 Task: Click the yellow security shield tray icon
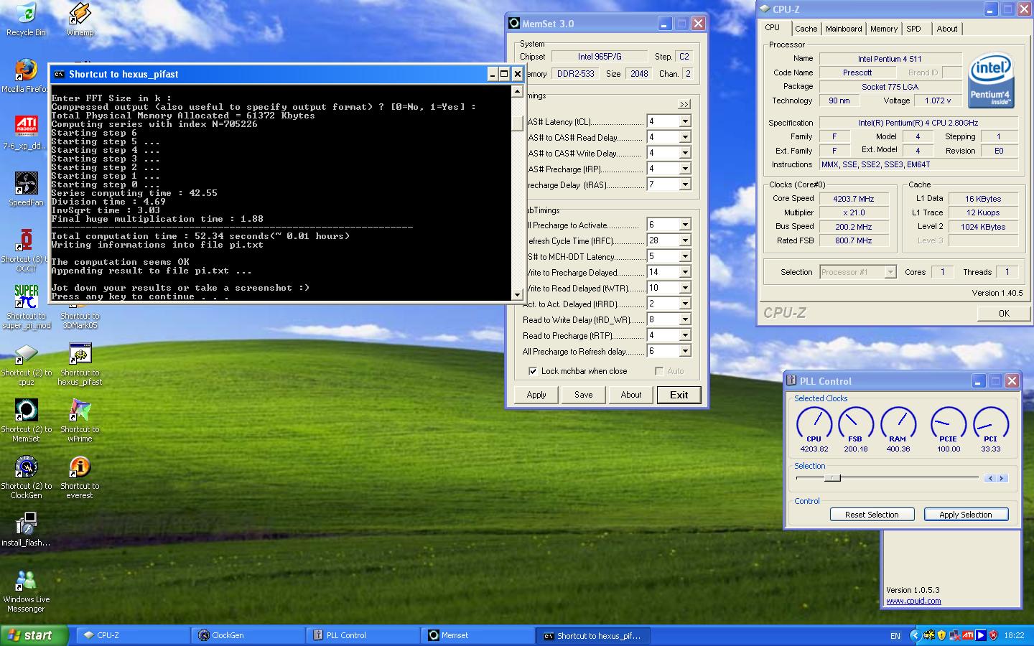click(x=941, y=635)
